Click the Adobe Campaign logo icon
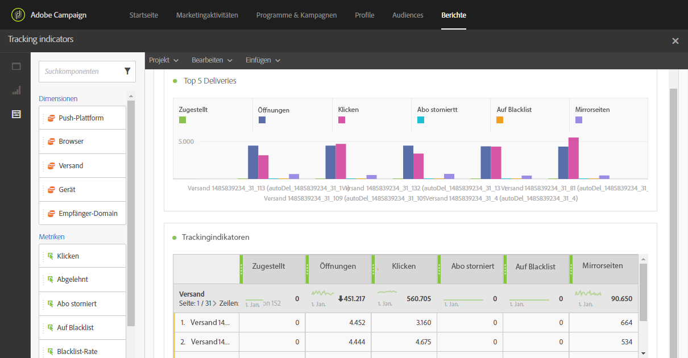The height and width of the screenshot is (358, 688). tap(19, 15)
